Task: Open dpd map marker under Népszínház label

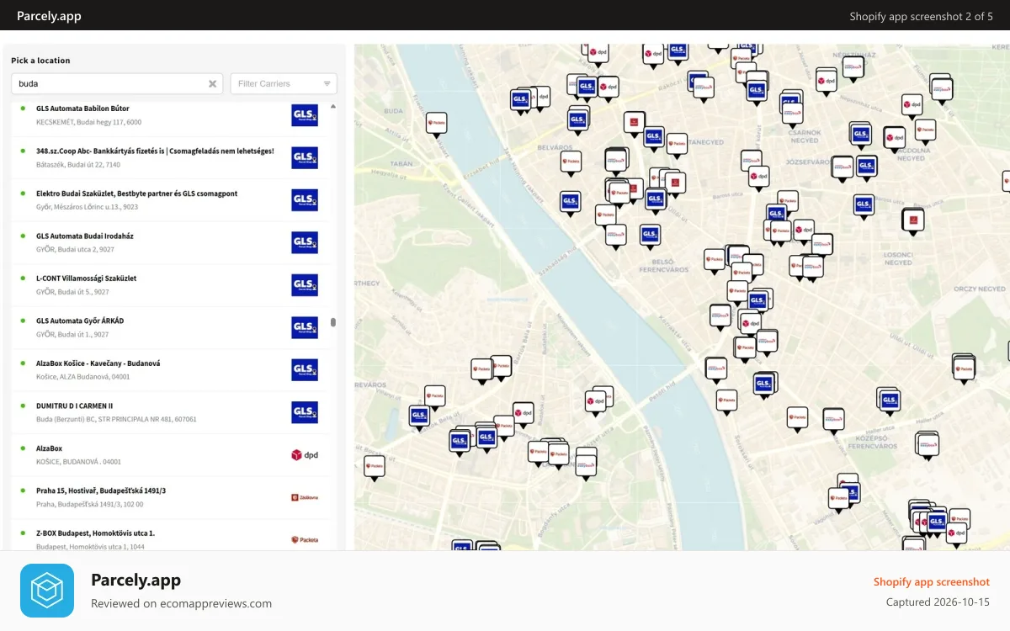Action: click(826, 82)
